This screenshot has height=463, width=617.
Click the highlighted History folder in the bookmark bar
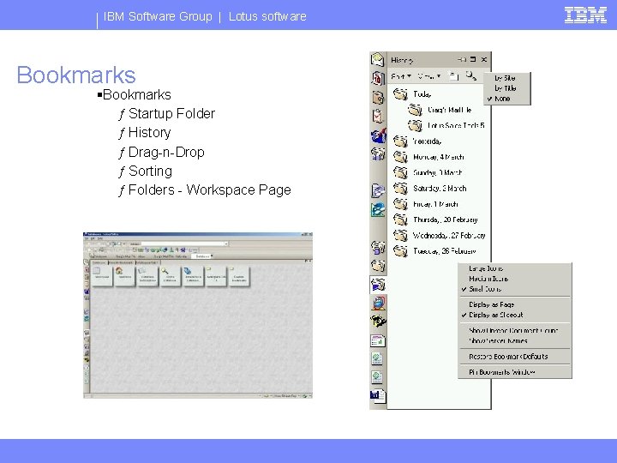378,285
